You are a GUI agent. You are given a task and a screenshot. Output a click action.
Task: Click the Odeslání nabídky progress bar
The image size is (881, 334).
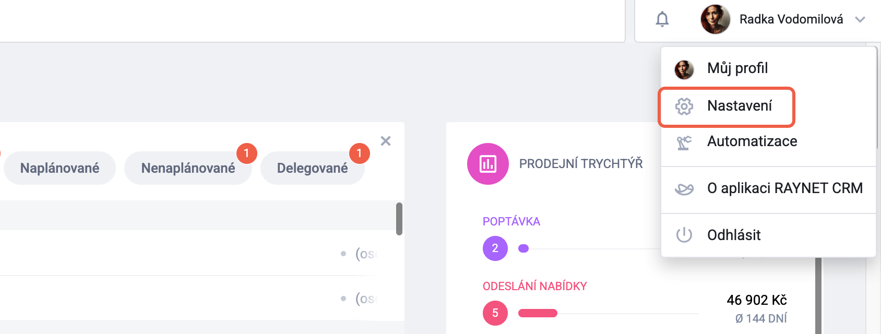click(x=538, y=313)
